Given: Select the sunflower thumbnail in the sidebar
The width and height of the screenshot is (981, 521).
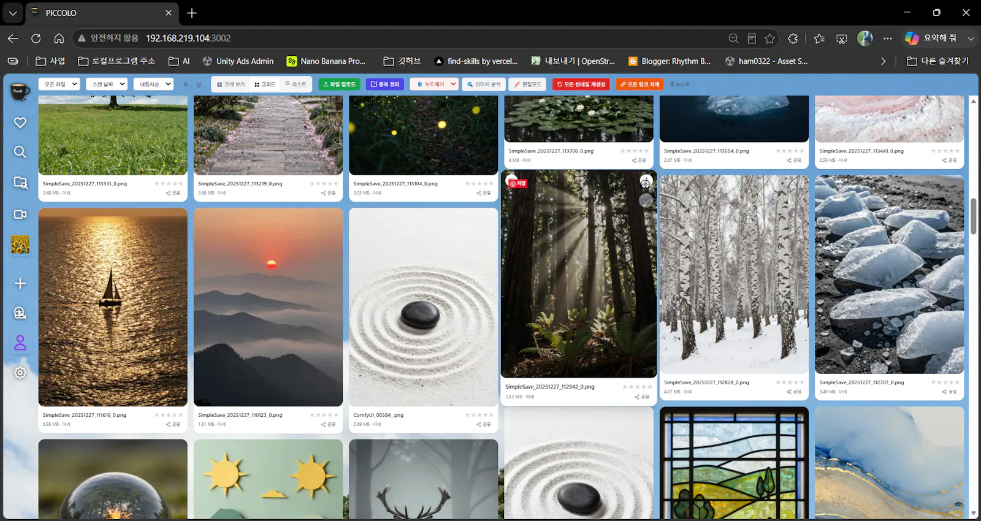Looking at the screenshot, I should pyautogui.click(x=20, y=245).
